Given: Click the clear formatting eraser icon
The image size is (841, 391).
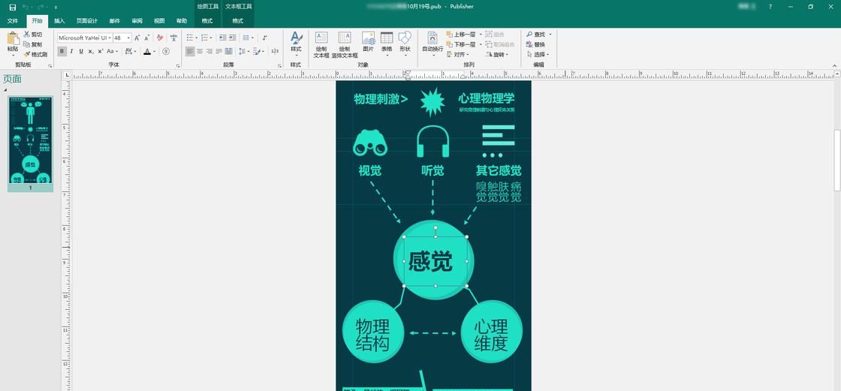Looking at the screenshot, I should coord(160,38).
